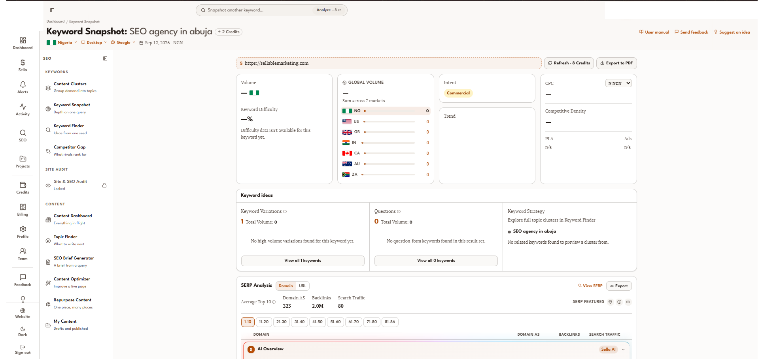
Task: Open the Desktop device dropdown
Action: tap(94, 43)
